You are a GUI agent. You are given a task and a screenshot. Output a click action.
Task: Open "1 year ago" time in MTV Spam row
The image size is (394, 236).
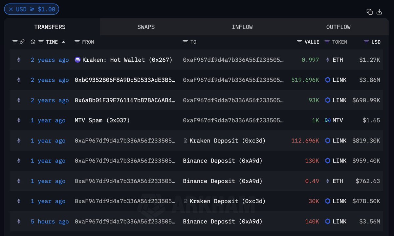point(48,120)
